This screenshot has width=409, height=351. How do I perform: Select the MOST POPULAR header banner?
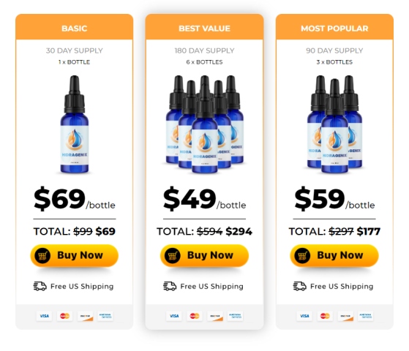[334, 27]
